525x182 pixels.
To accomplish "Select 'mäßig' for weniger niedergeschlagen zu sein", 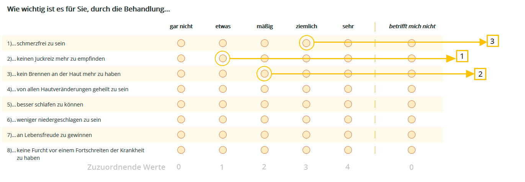I will (264, 119).
